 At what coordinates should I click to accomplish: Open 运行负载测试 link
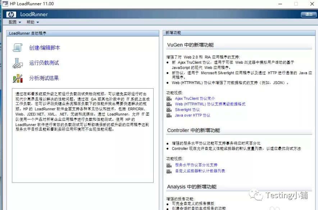coord(44,63)
